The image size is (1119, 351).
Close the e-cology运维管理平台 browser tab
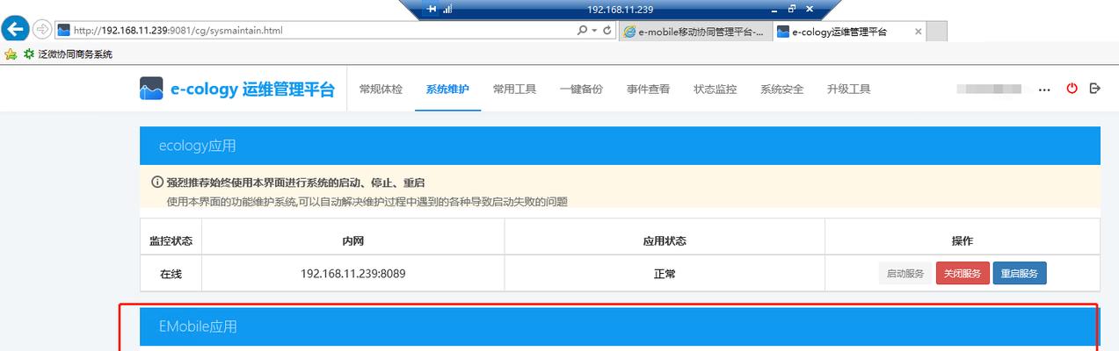click(x=919, y=31)
